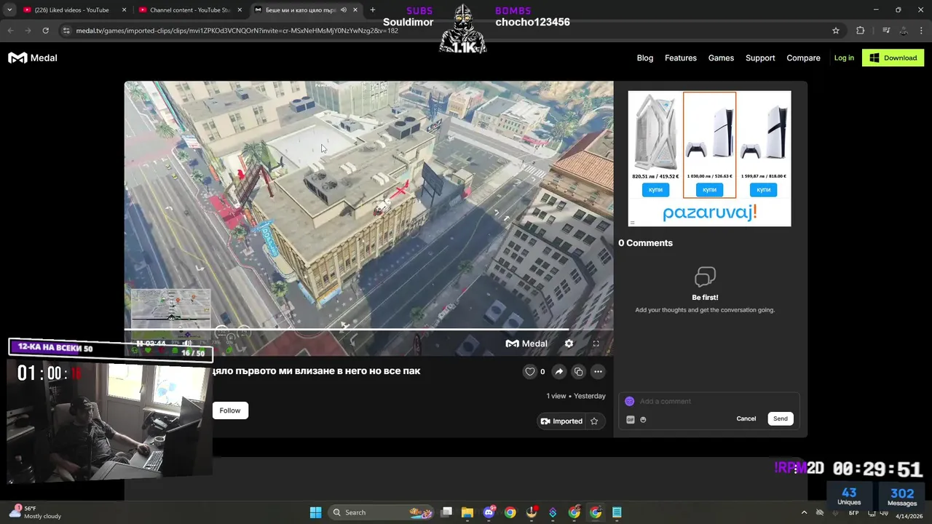Click the taskbar Search box
This screenshot has width=932, height=524.
[x=382, y=512]
